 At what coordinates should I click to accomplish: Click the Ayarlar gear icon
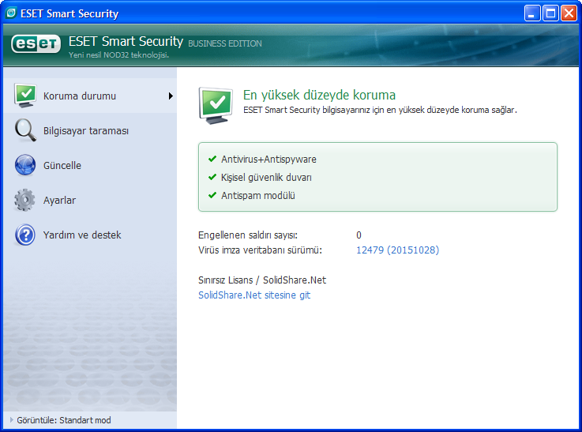pos(24,200)
